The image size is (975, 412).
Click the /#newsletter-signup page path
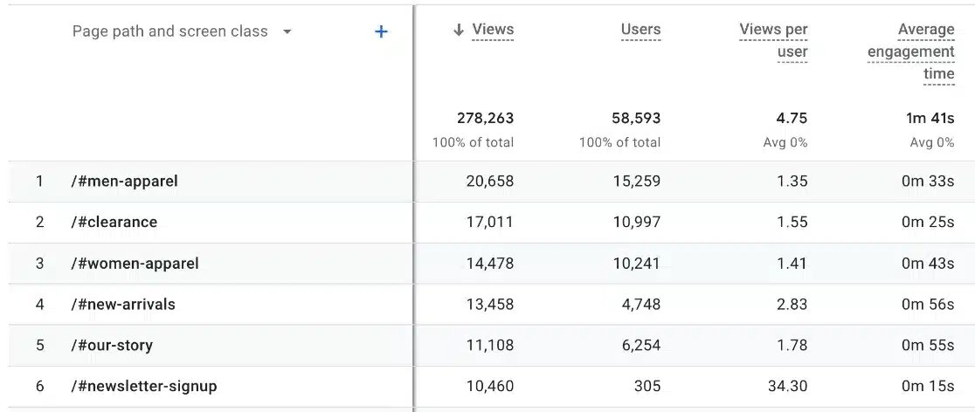pos(144,386)
